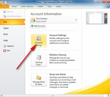
Task: Click the horizontal scrollbar thumb
Action: [x=53, y=96]
